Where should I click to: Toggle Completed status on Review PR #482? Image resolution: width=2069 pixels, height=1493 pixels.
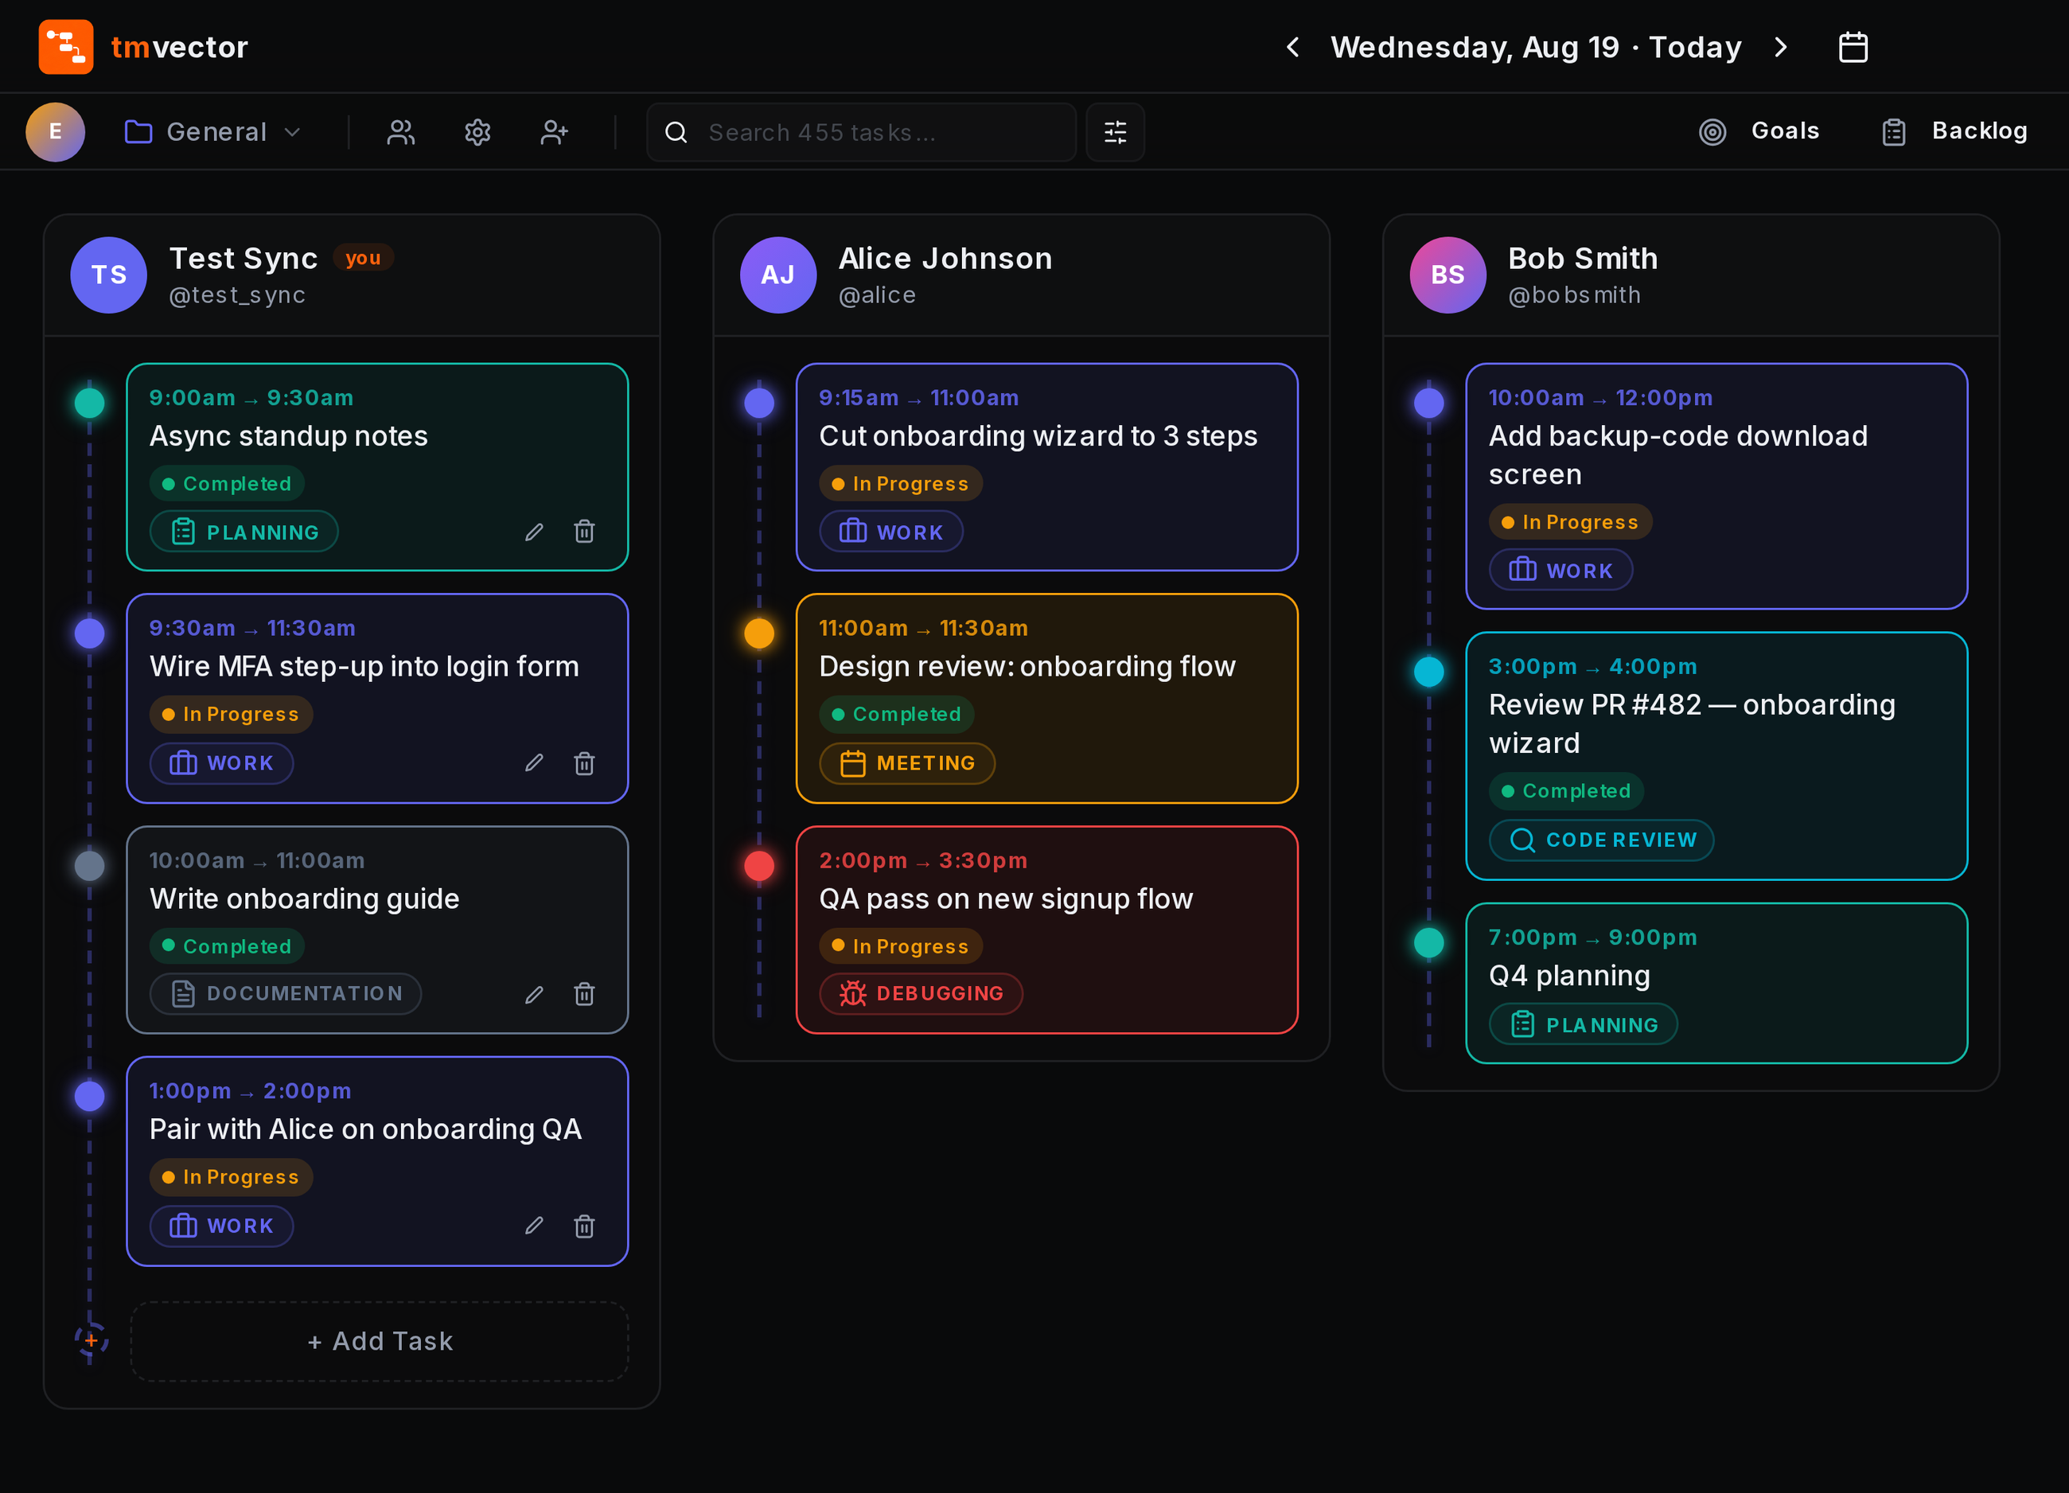pos(1565,790)
